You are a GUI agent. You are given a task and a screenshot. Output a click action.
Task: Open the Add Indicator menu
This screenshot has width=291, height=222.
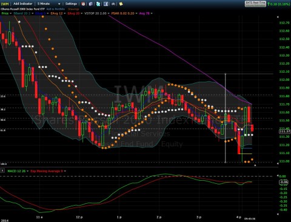(x=23, y=4)
